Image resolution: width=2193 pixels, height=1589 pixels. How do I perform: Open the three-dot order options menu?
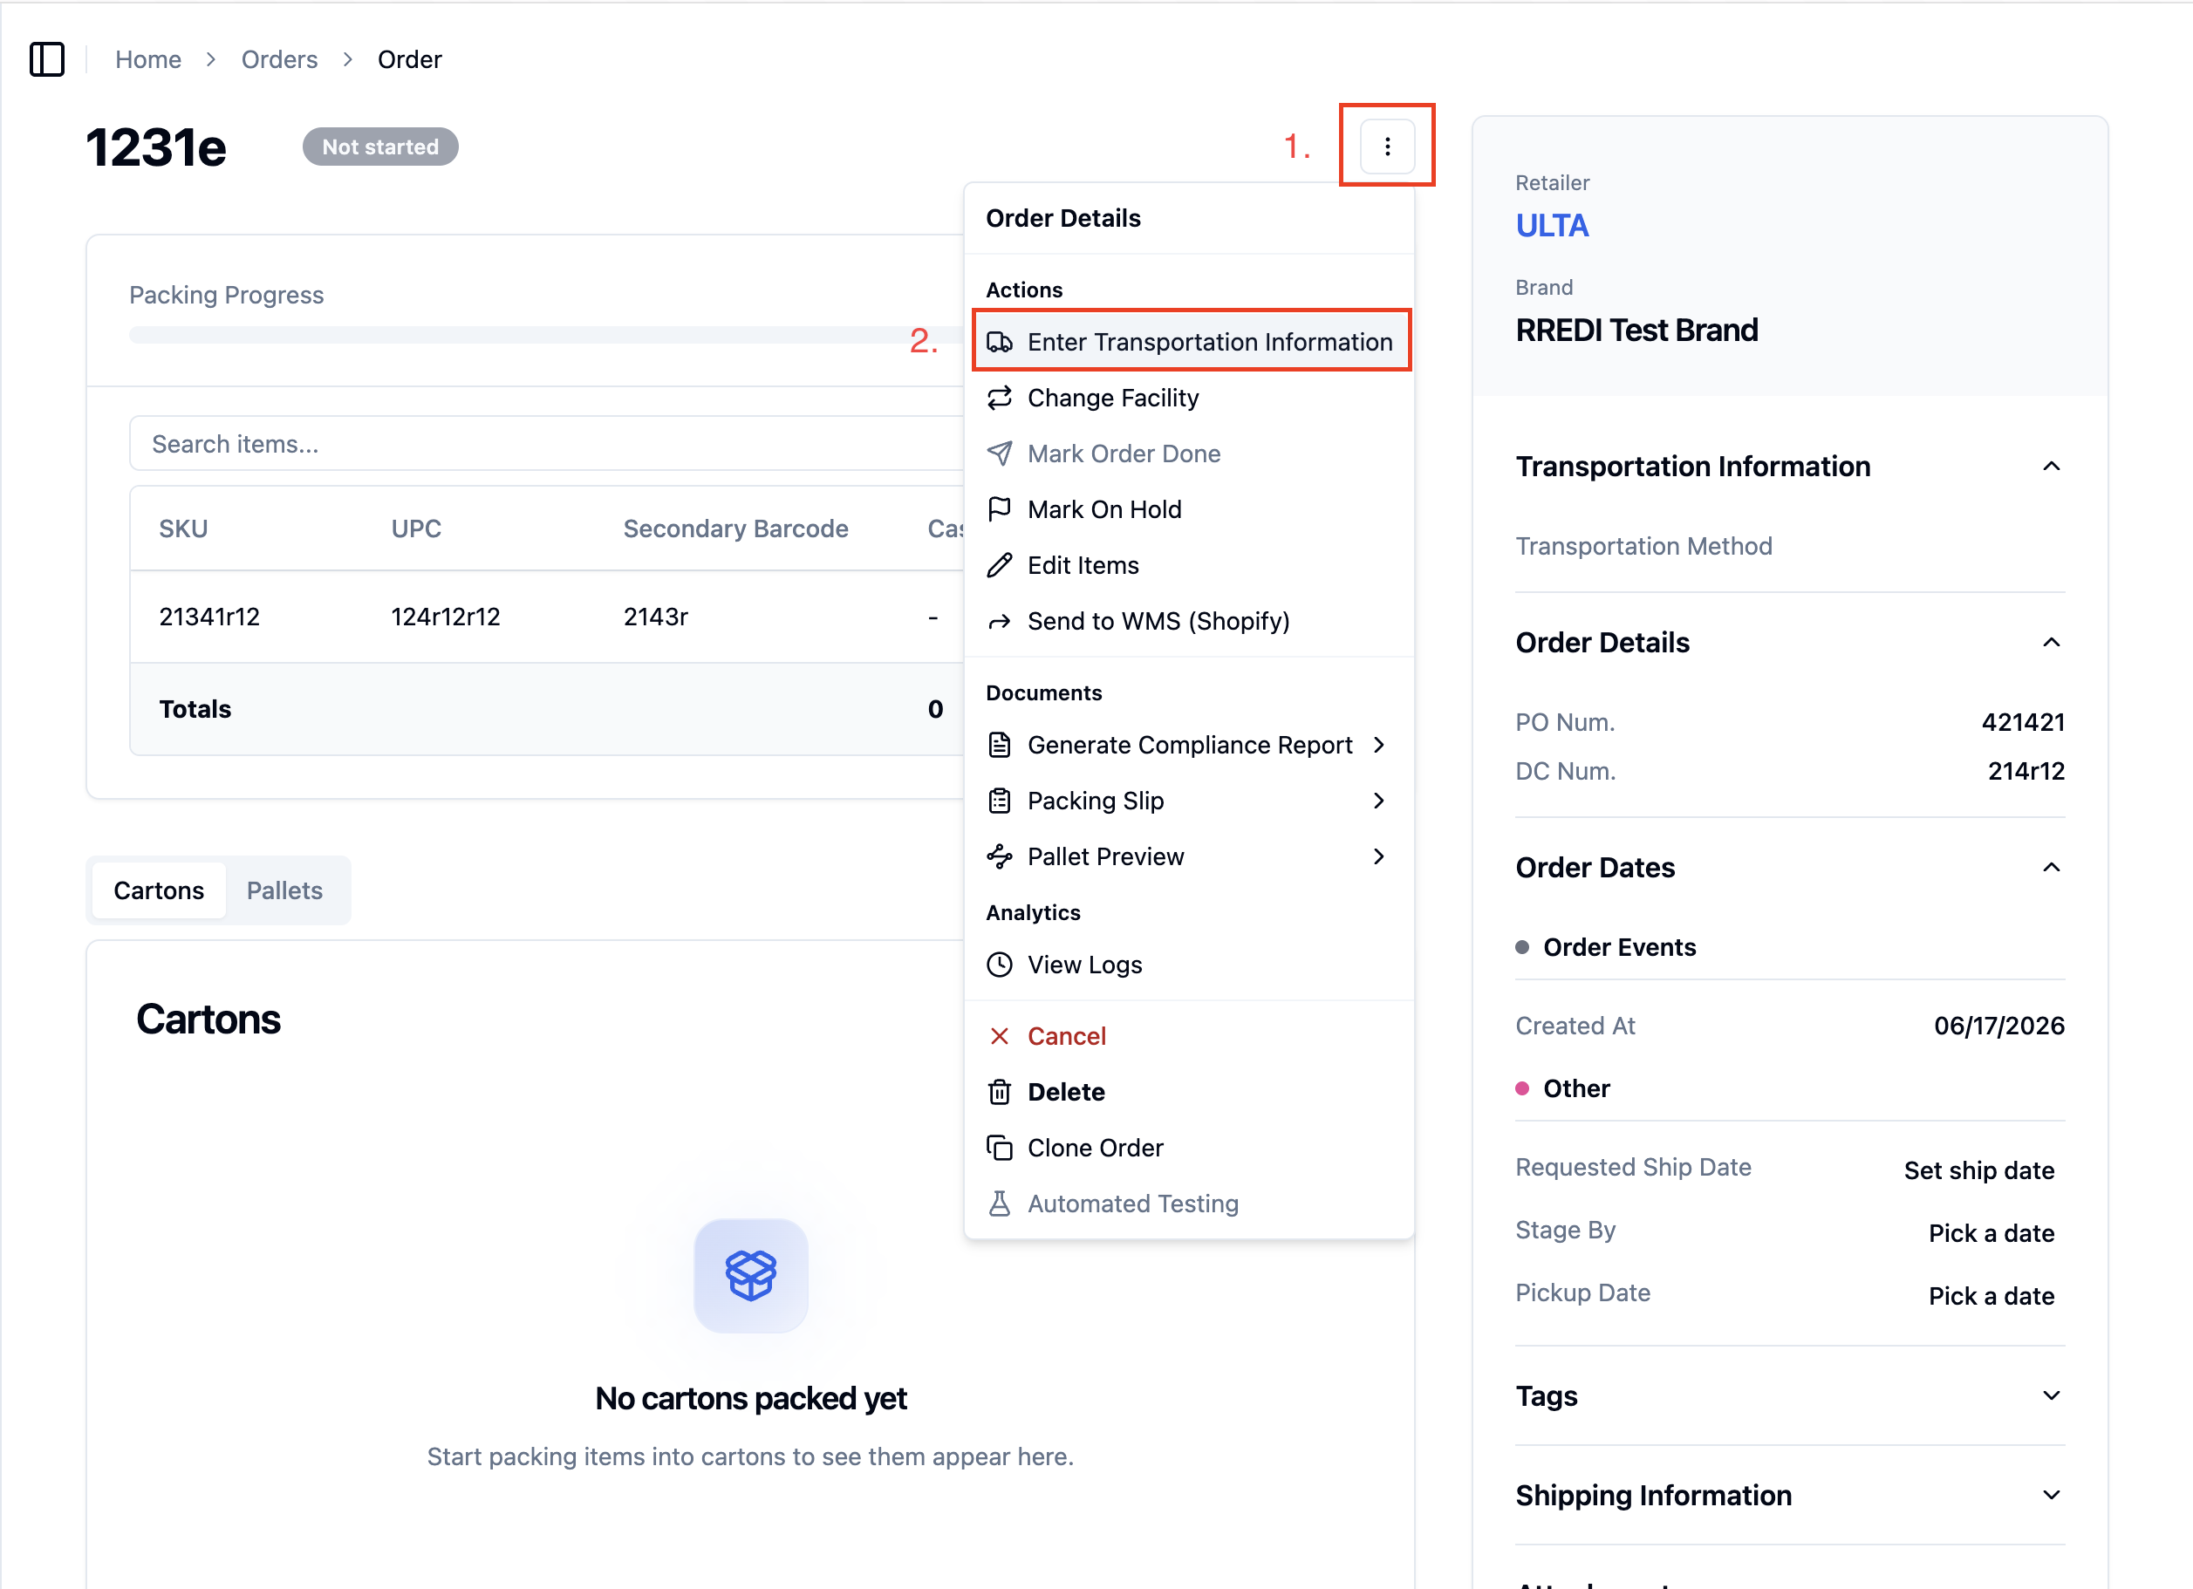coord(1387,146)
